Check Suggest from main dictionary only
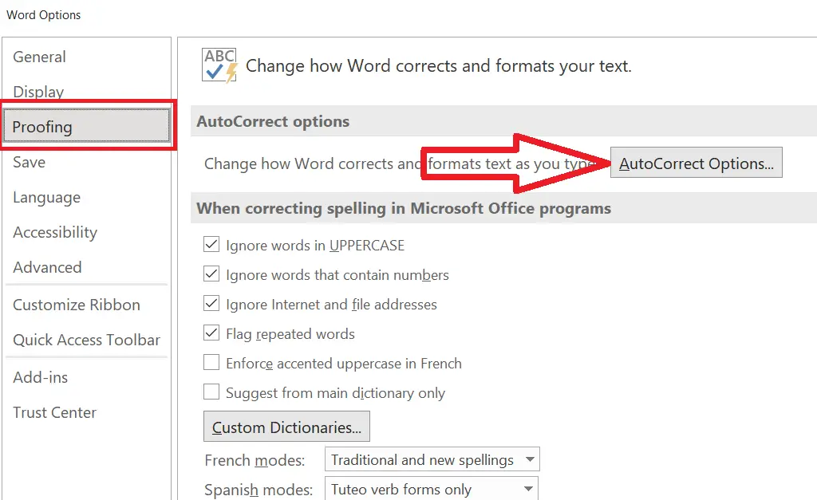Image resolution: width=817 pixels, height=500 pixels. click(x=211, y=391)
